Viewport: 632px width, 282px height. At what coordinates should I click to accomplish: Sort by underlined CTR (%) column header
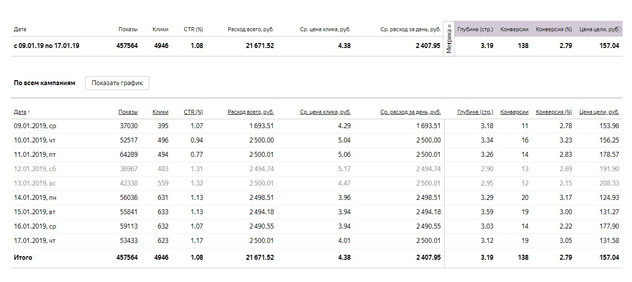click(193, 112)
